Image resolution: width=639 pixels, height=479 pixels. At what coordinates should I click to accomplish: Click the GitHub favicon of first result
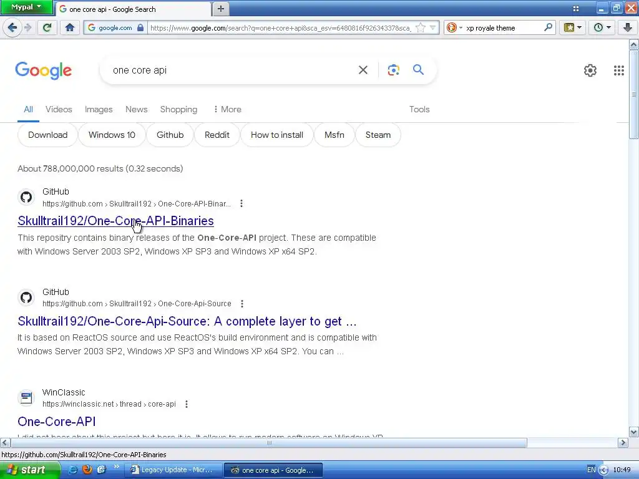click(x=26, y=197)
